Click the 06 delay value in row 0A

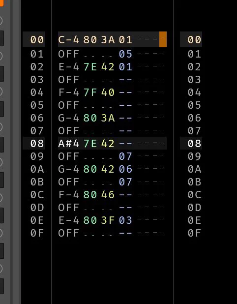pos(125,169)
